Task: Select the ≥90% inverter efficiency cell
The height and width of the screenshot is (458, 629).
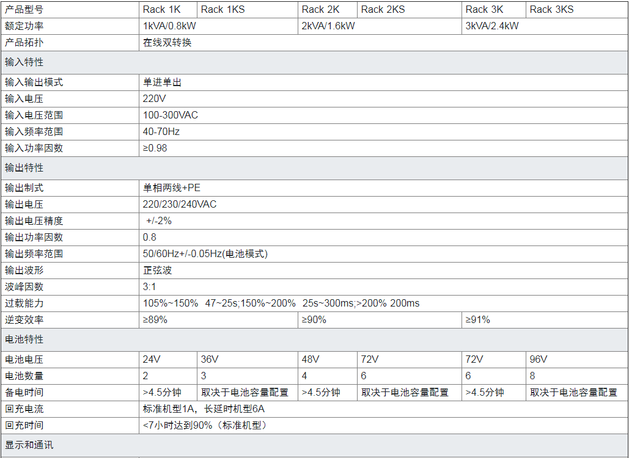Action: (x=314, y=319)
